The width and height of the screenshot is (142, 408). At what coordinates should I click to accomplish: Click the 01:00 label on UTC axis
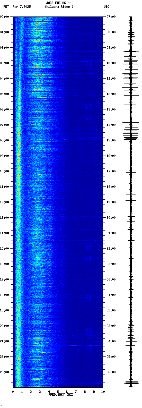click(111, 295)
